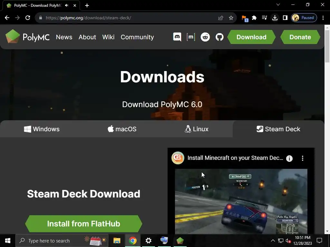Switch to the Linux tab
Viewport: 330px width, 247px height.
click(x=197, y=129)
